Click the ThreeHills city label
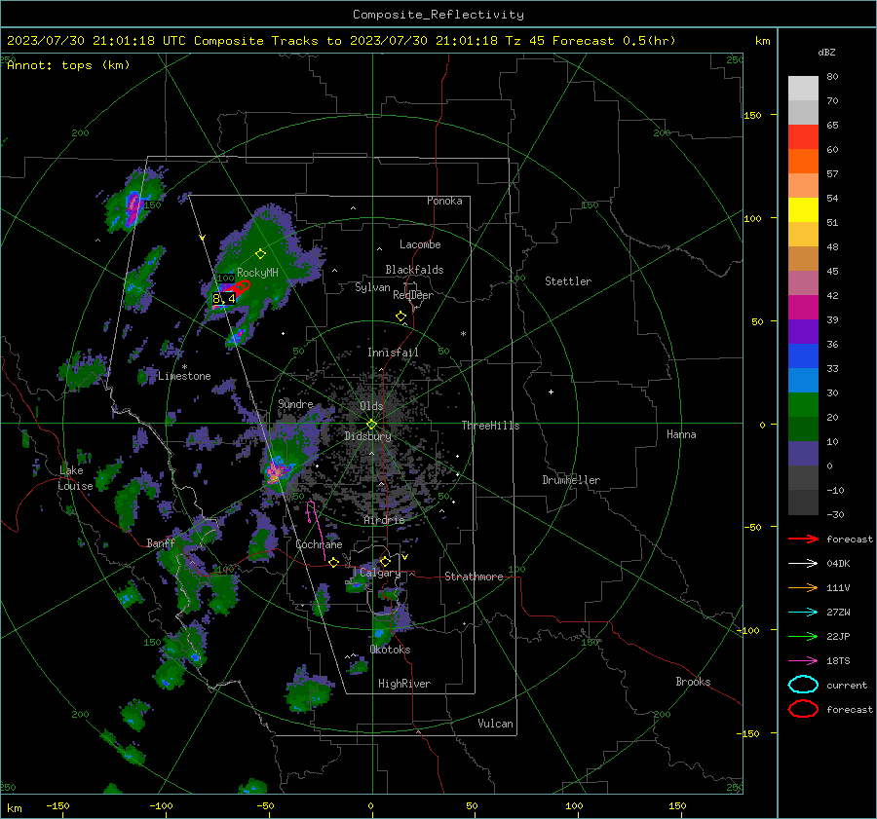The width and height of the screenshot is (877, 819). pos(490,426)
